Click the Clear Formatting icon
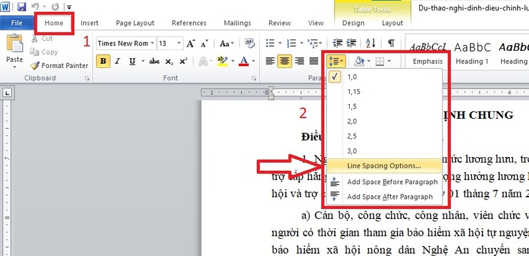This screenshot has width=529, height=256. pyautogui.click(x=250, y=43)
